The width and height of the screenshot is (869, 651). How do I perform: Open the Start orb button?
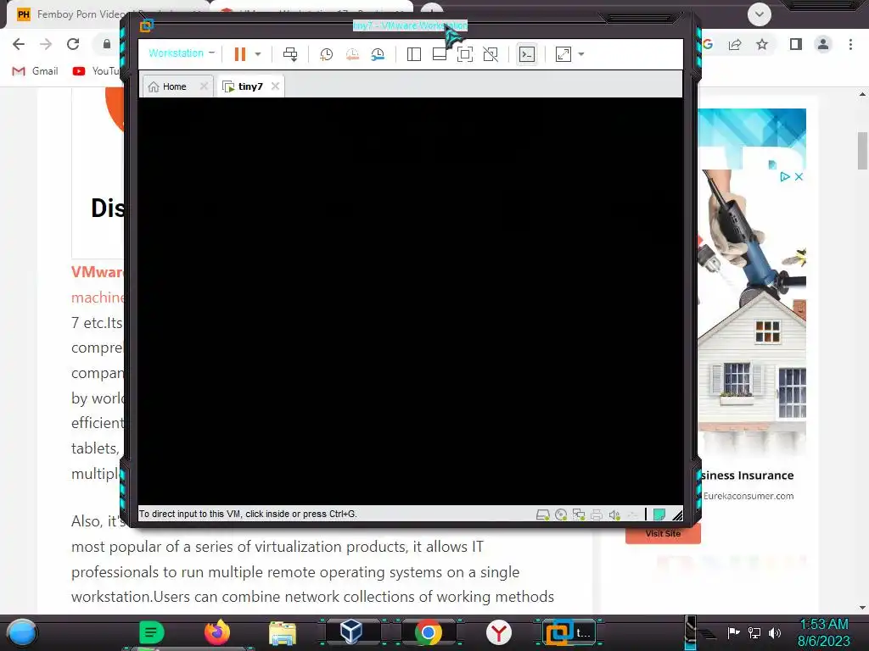(22, 632)
